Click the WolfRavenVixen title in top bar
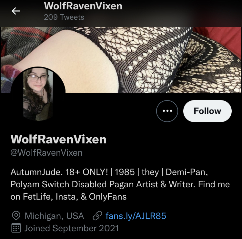This screenshot has width=242, height=239. tap(83, 6)
